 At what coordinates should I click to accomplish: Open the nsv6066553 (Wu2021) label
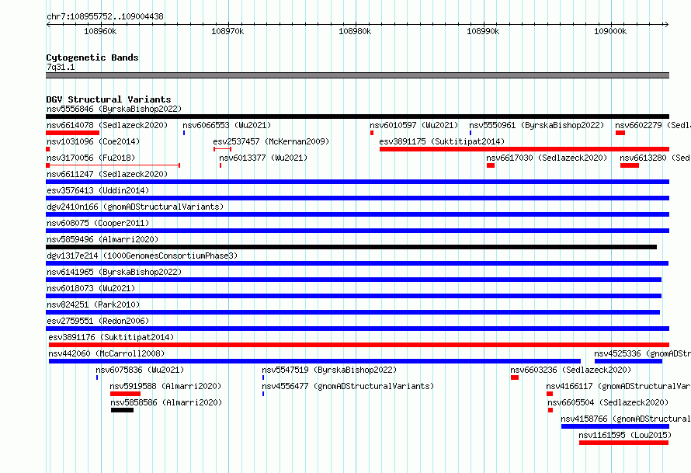point(227,125)
